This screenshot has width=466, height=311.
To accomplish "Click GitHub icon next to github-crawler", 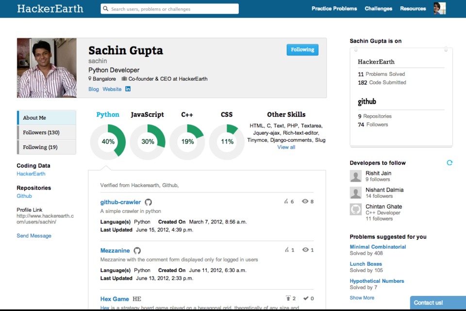I will (149, 202).
